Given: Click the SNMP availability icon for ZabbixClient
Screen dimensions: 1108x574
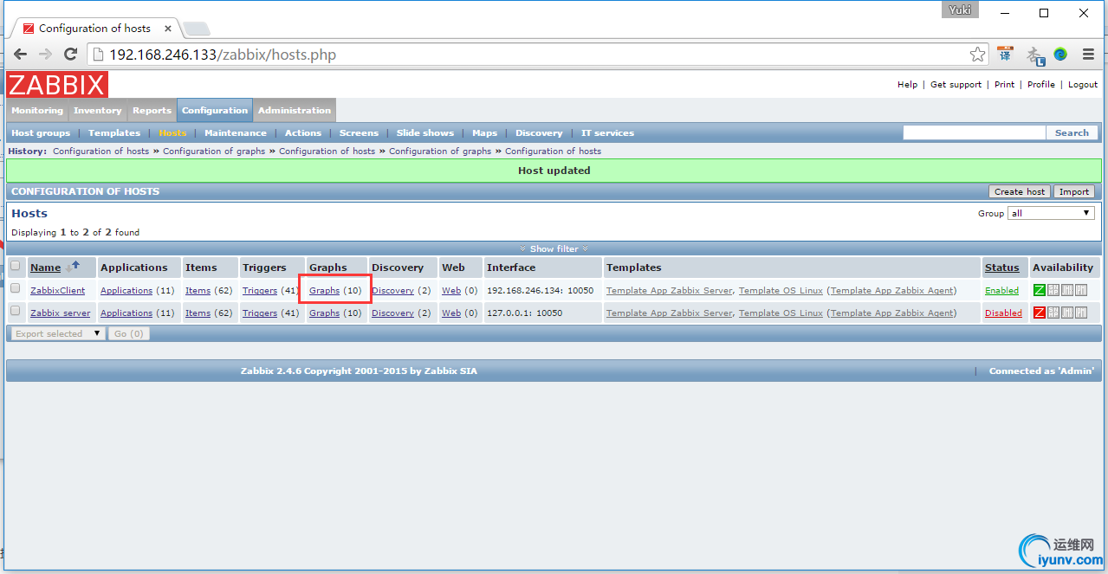Looking at the screenshot, I should pos(1053,290).
